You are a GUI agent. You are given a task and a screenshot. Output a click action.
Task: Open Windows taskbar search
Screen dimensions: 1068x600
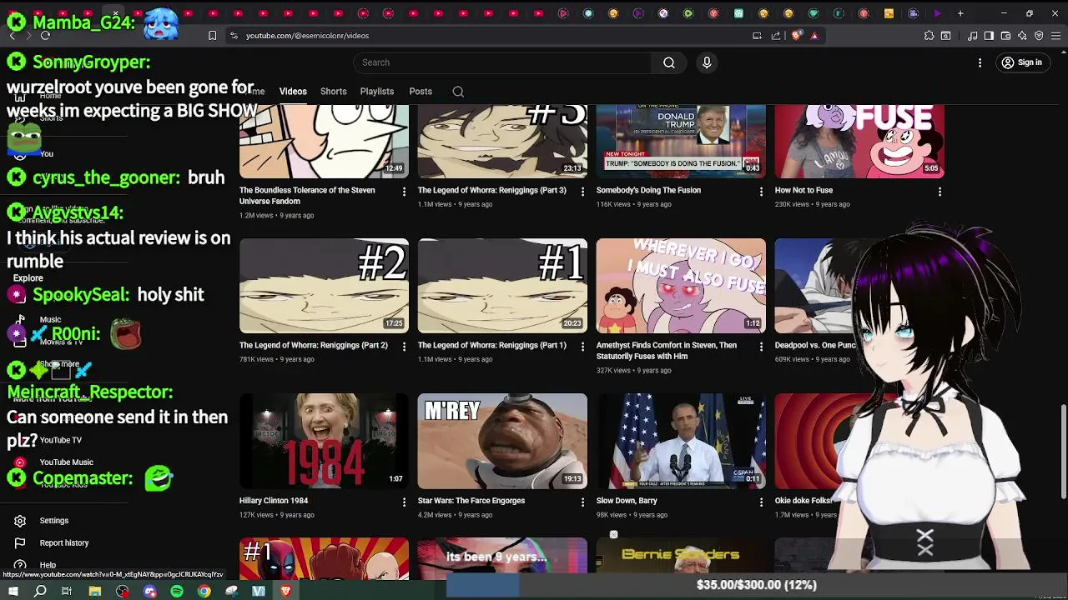coord(40,591)
